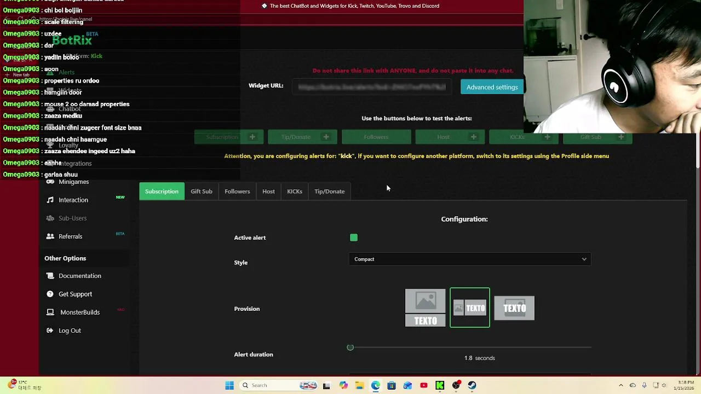
Task: Click the microphone icon in the system tray
Action: (x=645, y=385)
